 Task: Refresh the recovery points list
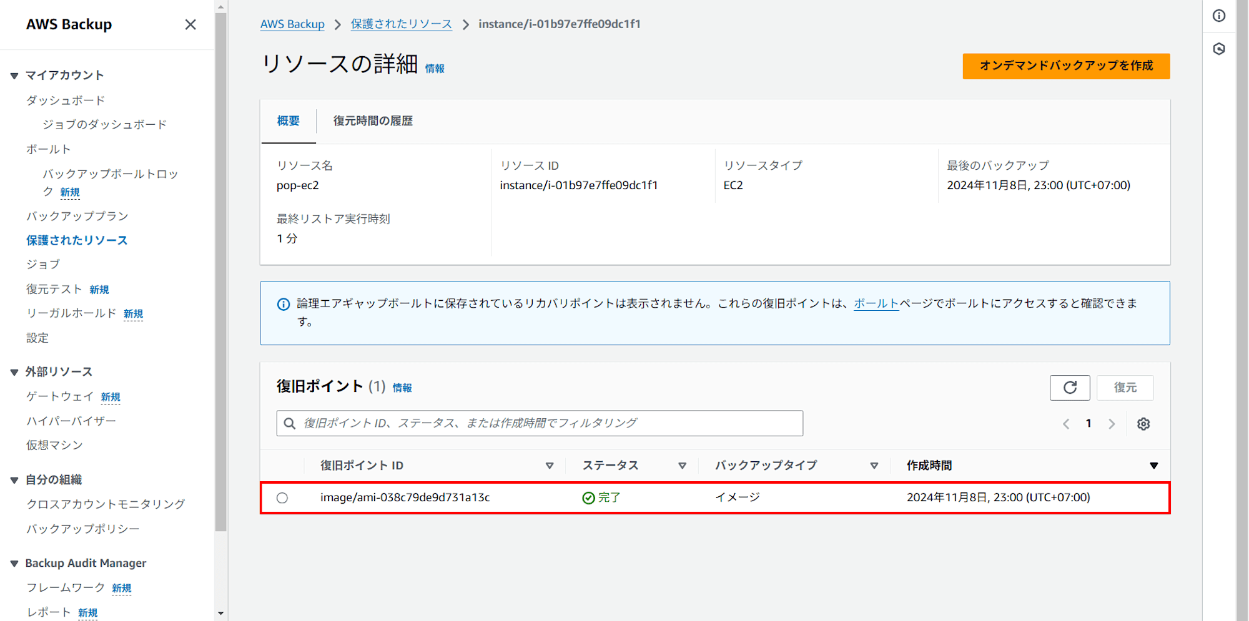point(1070,388)
